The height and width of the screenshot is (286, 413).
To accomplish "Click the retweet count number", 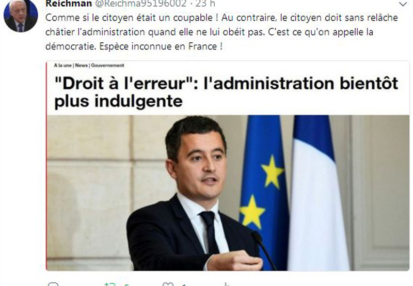I will click(126, 284).
